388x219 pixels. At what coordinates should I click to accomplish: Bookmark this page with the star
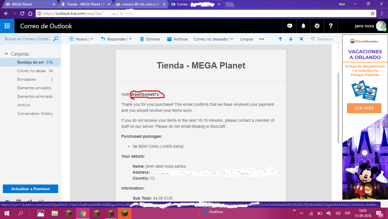click(372, 13)
